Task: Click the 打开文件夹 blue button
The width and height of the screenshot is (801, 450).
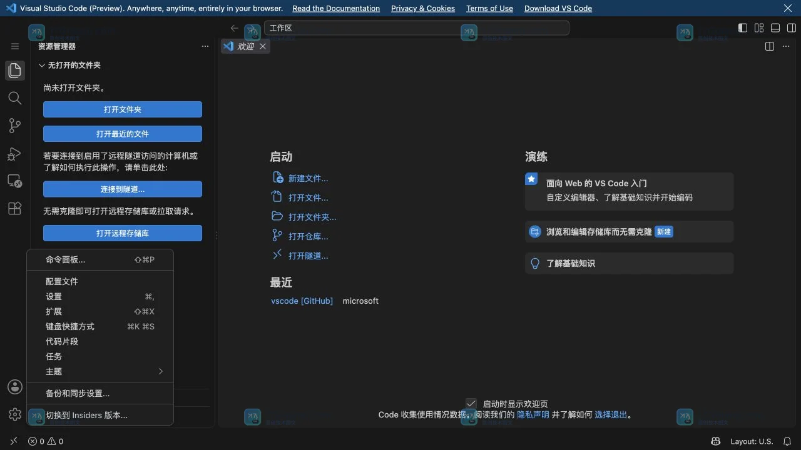Action: coord(123,109)
